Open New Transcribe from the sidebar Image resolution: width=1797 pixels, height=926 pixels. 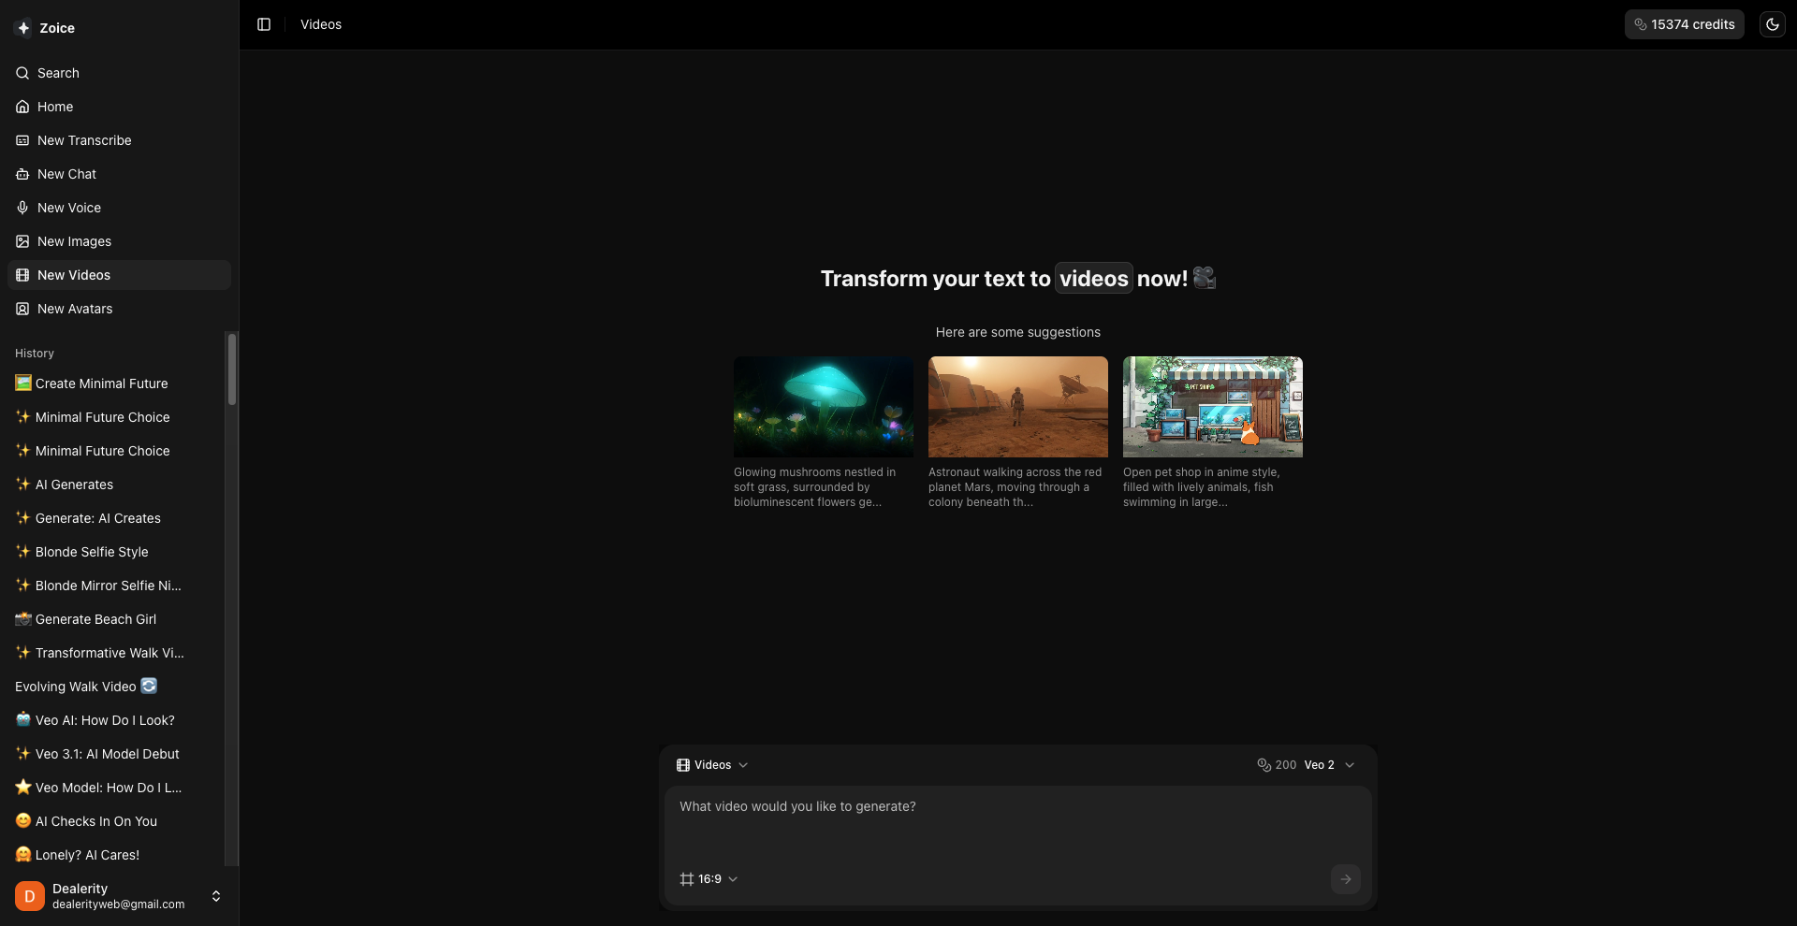click(83, 139)
